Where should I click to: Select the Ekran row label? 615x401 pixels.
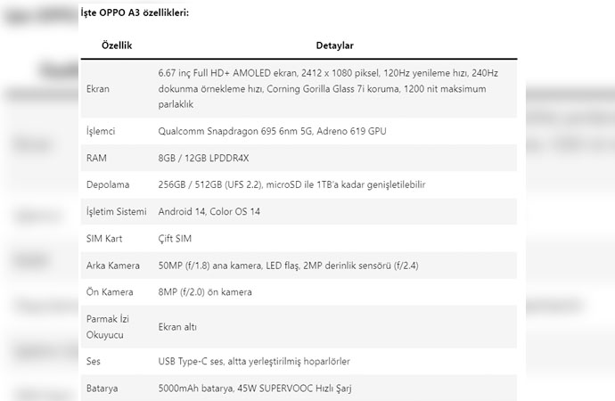98,89
